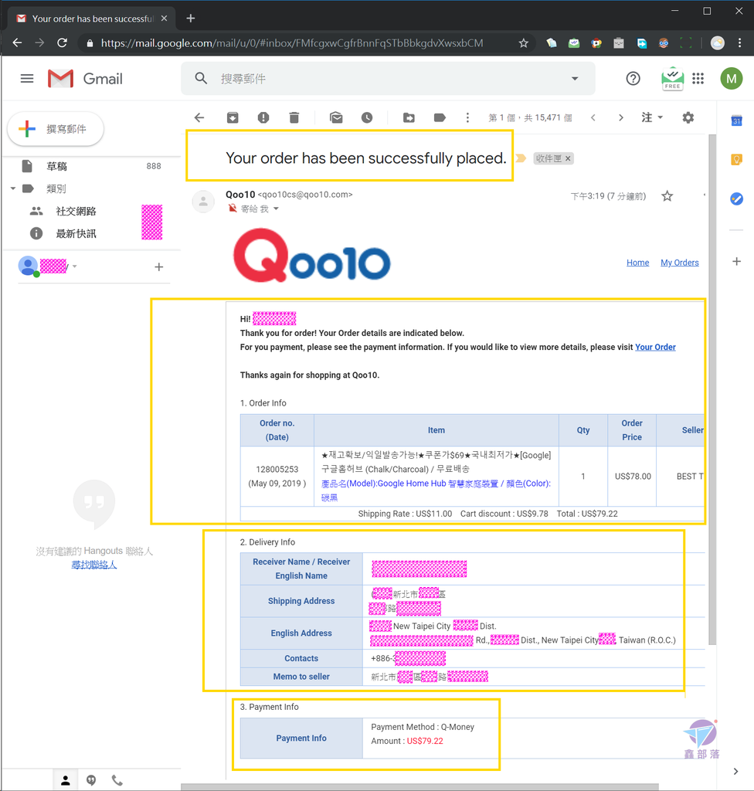
Task: Click order number 128005253
Action: 277,469
